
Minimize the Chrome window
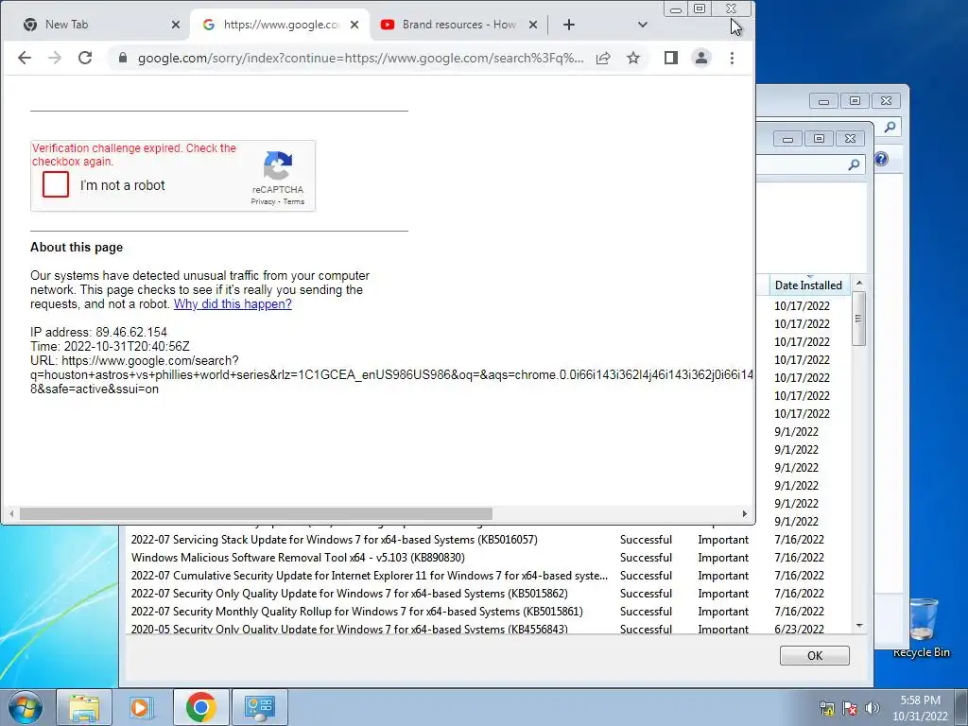676,9
